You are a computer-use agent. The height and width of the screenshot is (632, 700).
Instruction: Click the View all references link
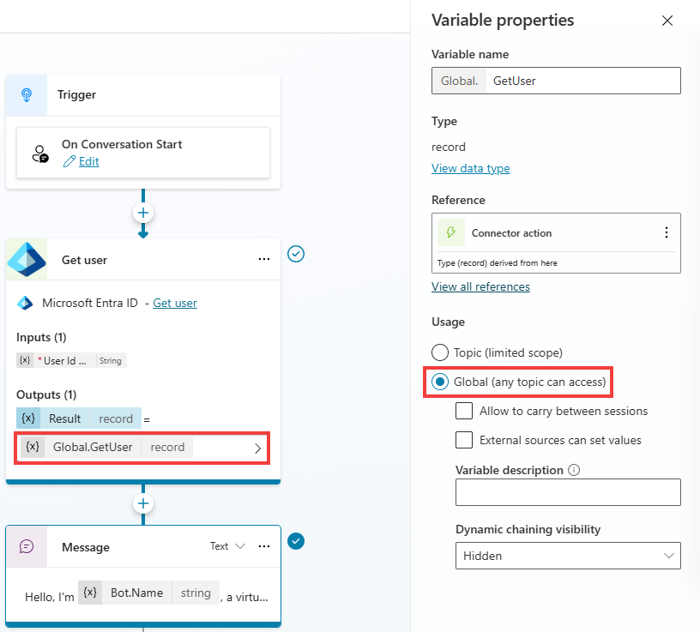(480, 286)
